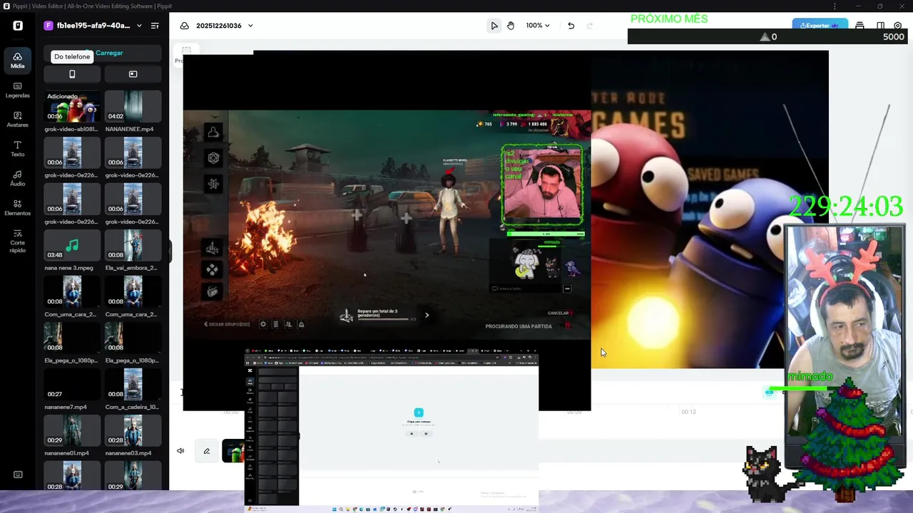Toggle the split layout panel icon
The image size is (913, 513).
(879, 26)
